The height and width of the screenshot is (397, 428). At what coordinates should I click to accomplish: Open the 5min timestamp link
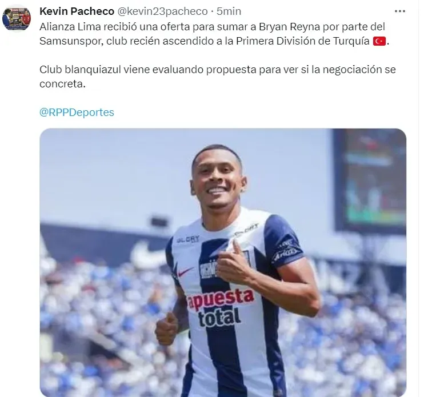click(x=229, y=11)
